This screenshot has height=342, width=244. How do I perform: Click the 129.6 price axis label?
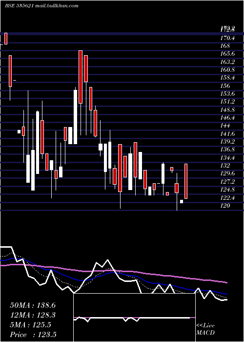tap(227, 173)
